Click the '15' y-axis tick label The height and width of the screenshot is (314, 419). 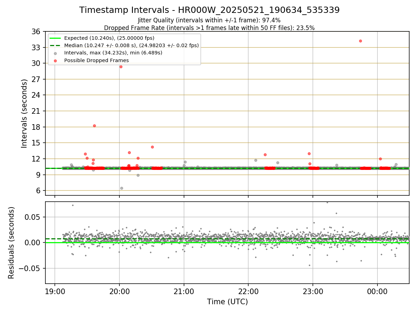click(x=35, y=143)
